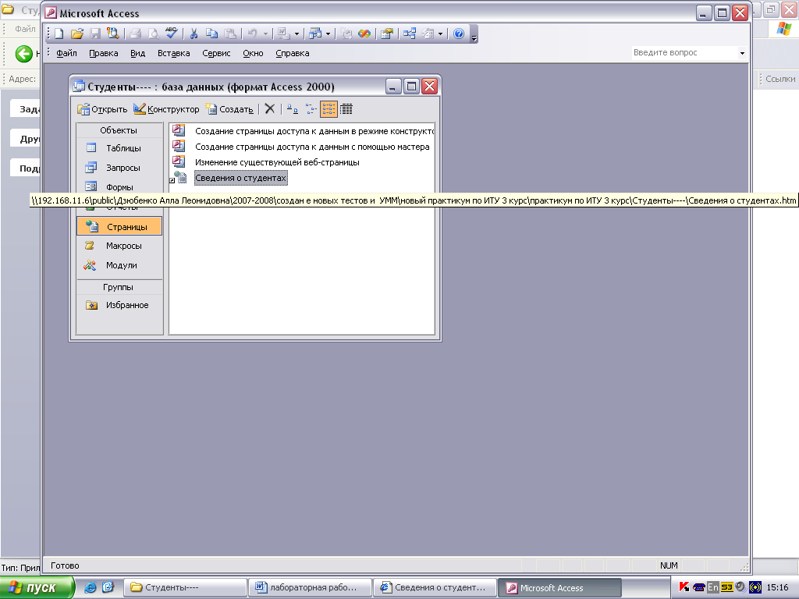The height and width of the screenshot is (599, 799).
Task: Open the Relationships diagram icon
Action: pyautogui.click(x=409, y=34)
